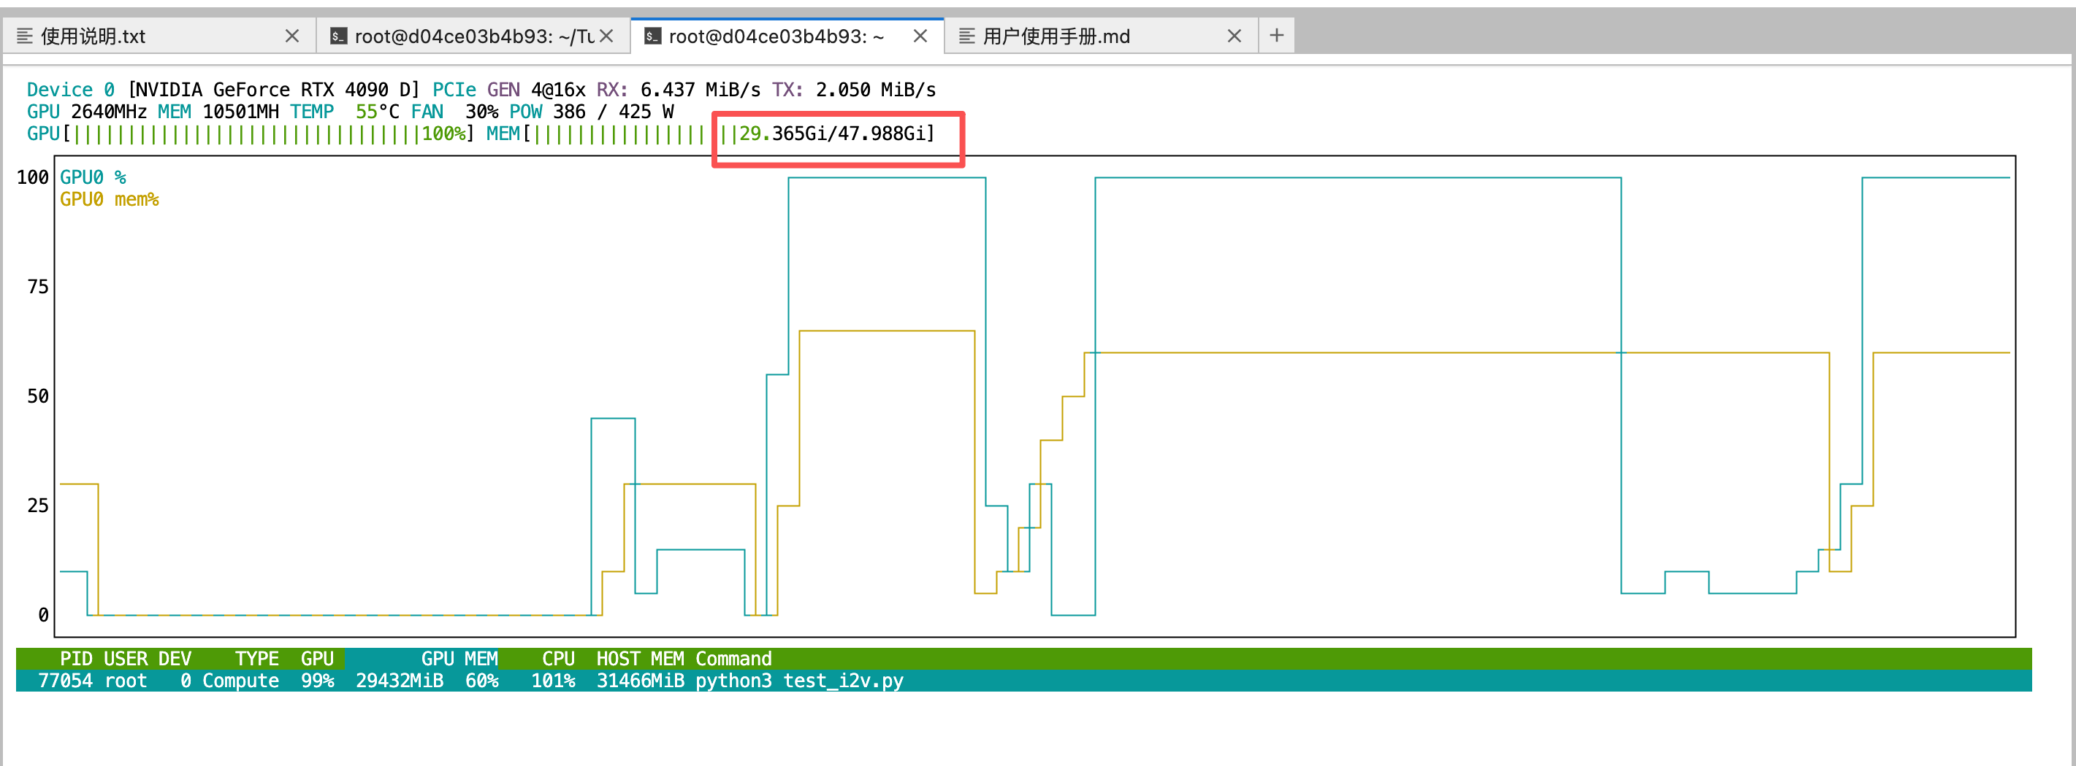The image size is (2076, 766).
Task: Click the HOST MEM column header
Action: [x=639, y=659]
